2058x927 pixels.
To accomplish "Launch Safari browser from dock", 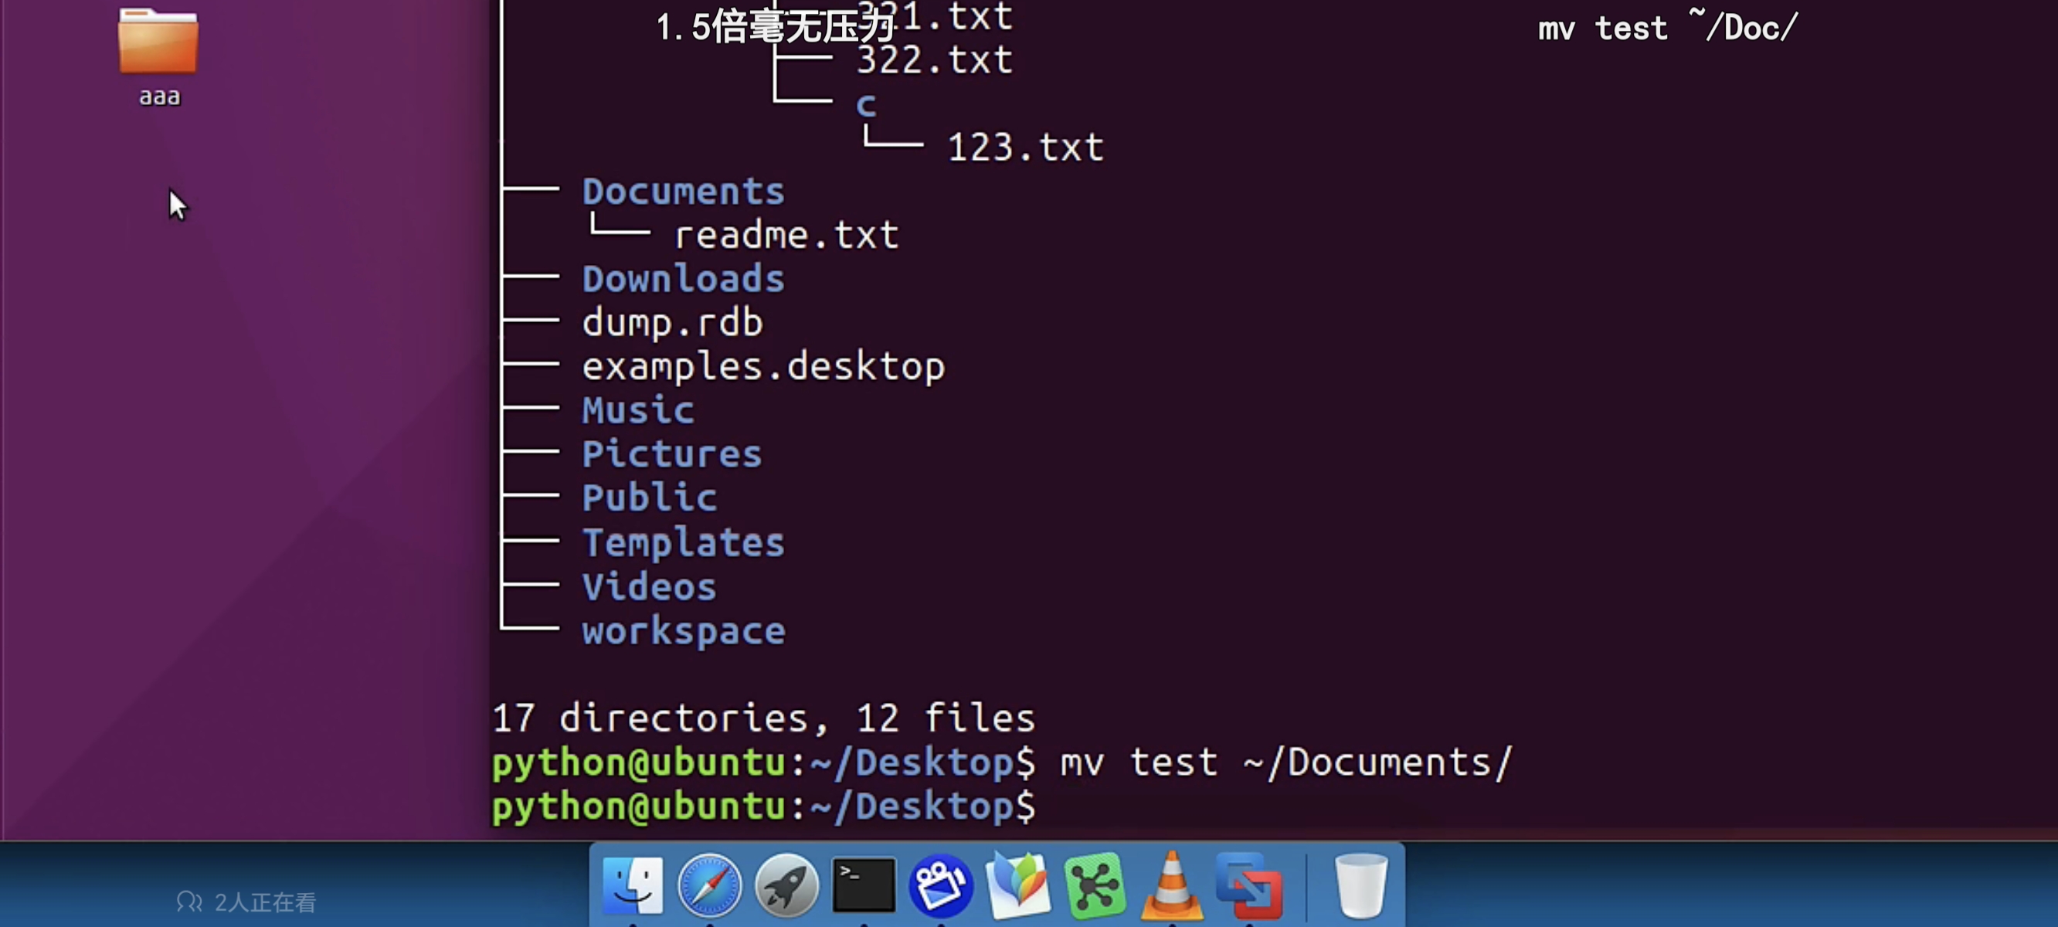I will pyautogui.click(x=708, y=885).
